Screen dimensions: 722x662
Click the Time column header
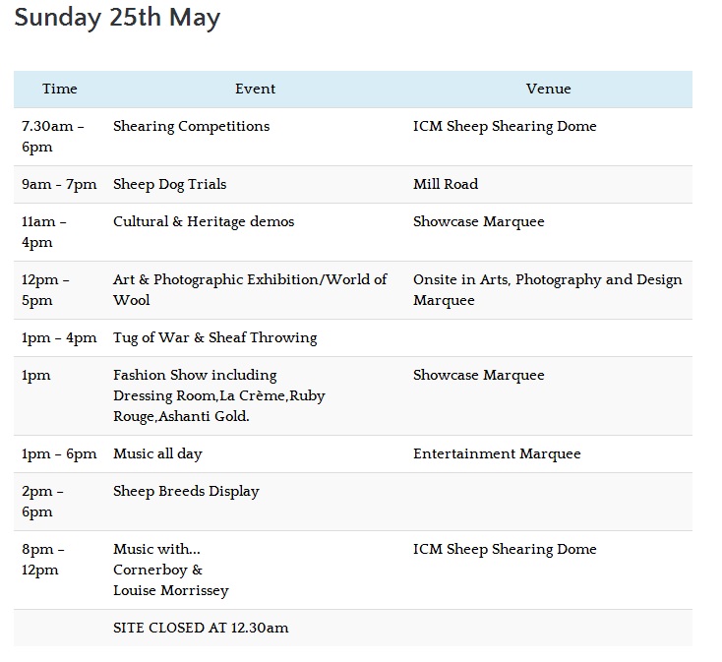tap(59, 89)
